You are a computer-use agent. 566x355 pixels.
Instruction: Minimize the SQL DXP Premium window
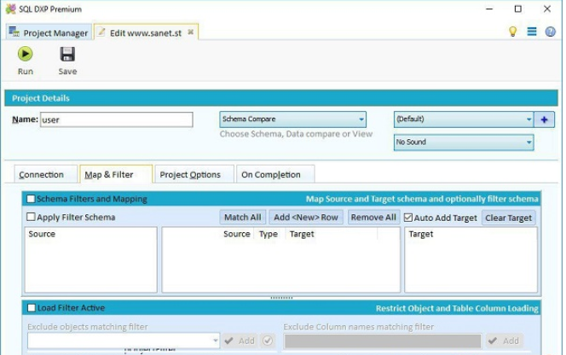(489, 9)
